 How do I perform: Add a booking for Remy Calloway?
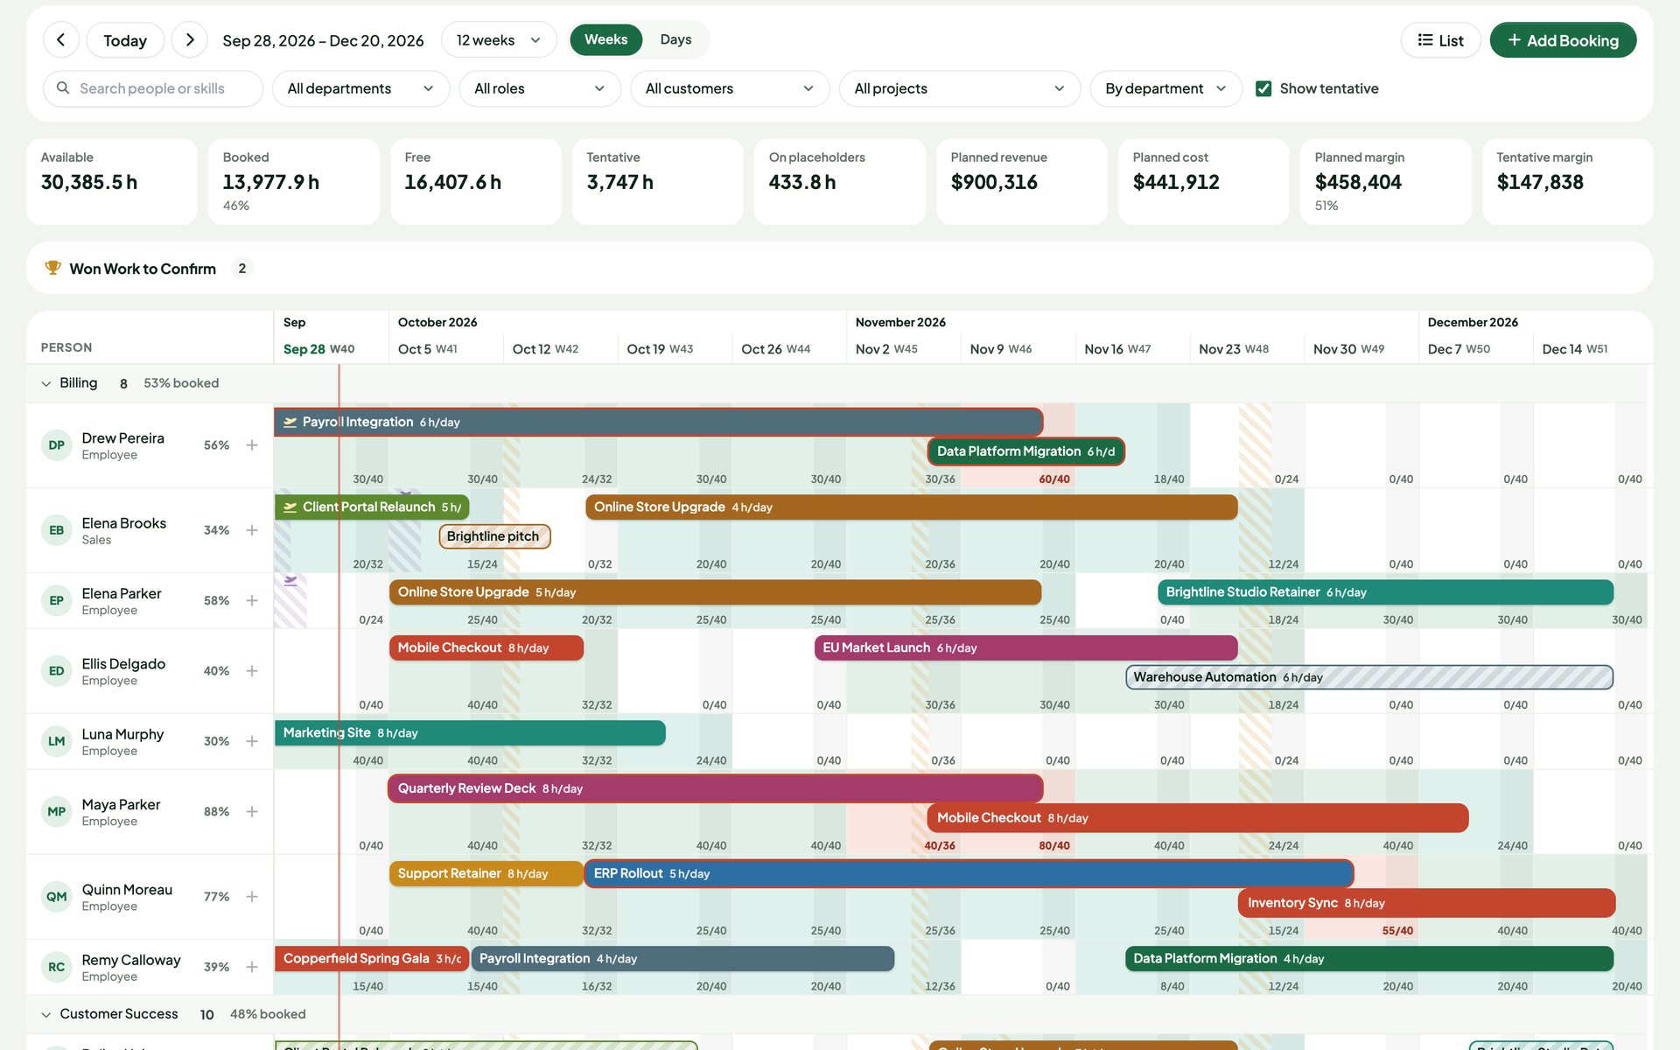[252, 967]
